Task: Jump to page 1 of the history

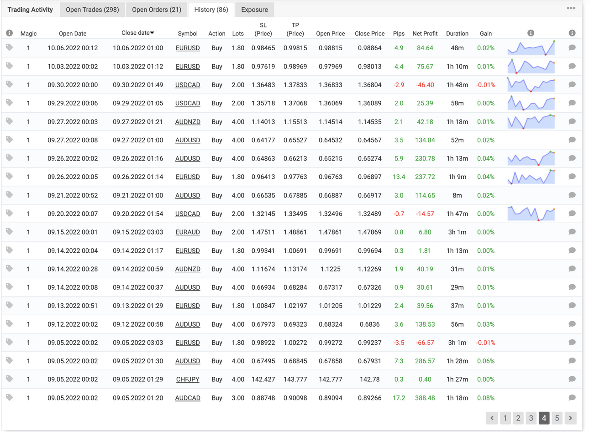Action: (505, 418)
